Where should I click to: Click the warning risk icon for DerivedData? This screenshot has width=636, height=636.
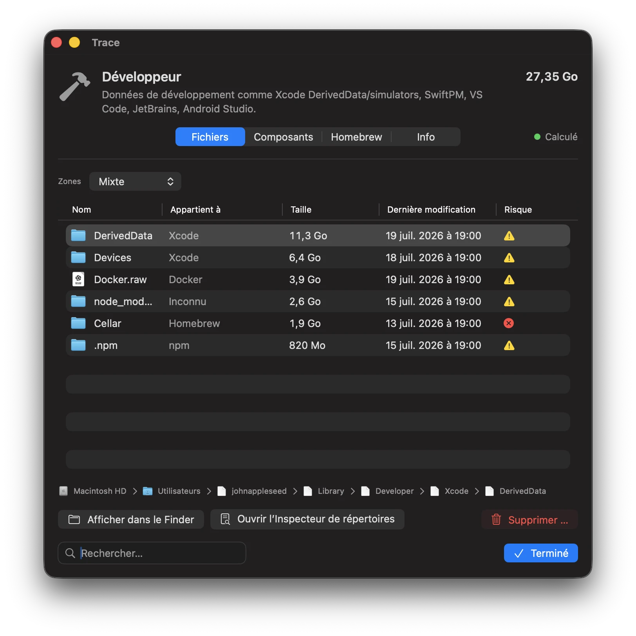coord(509,236)
